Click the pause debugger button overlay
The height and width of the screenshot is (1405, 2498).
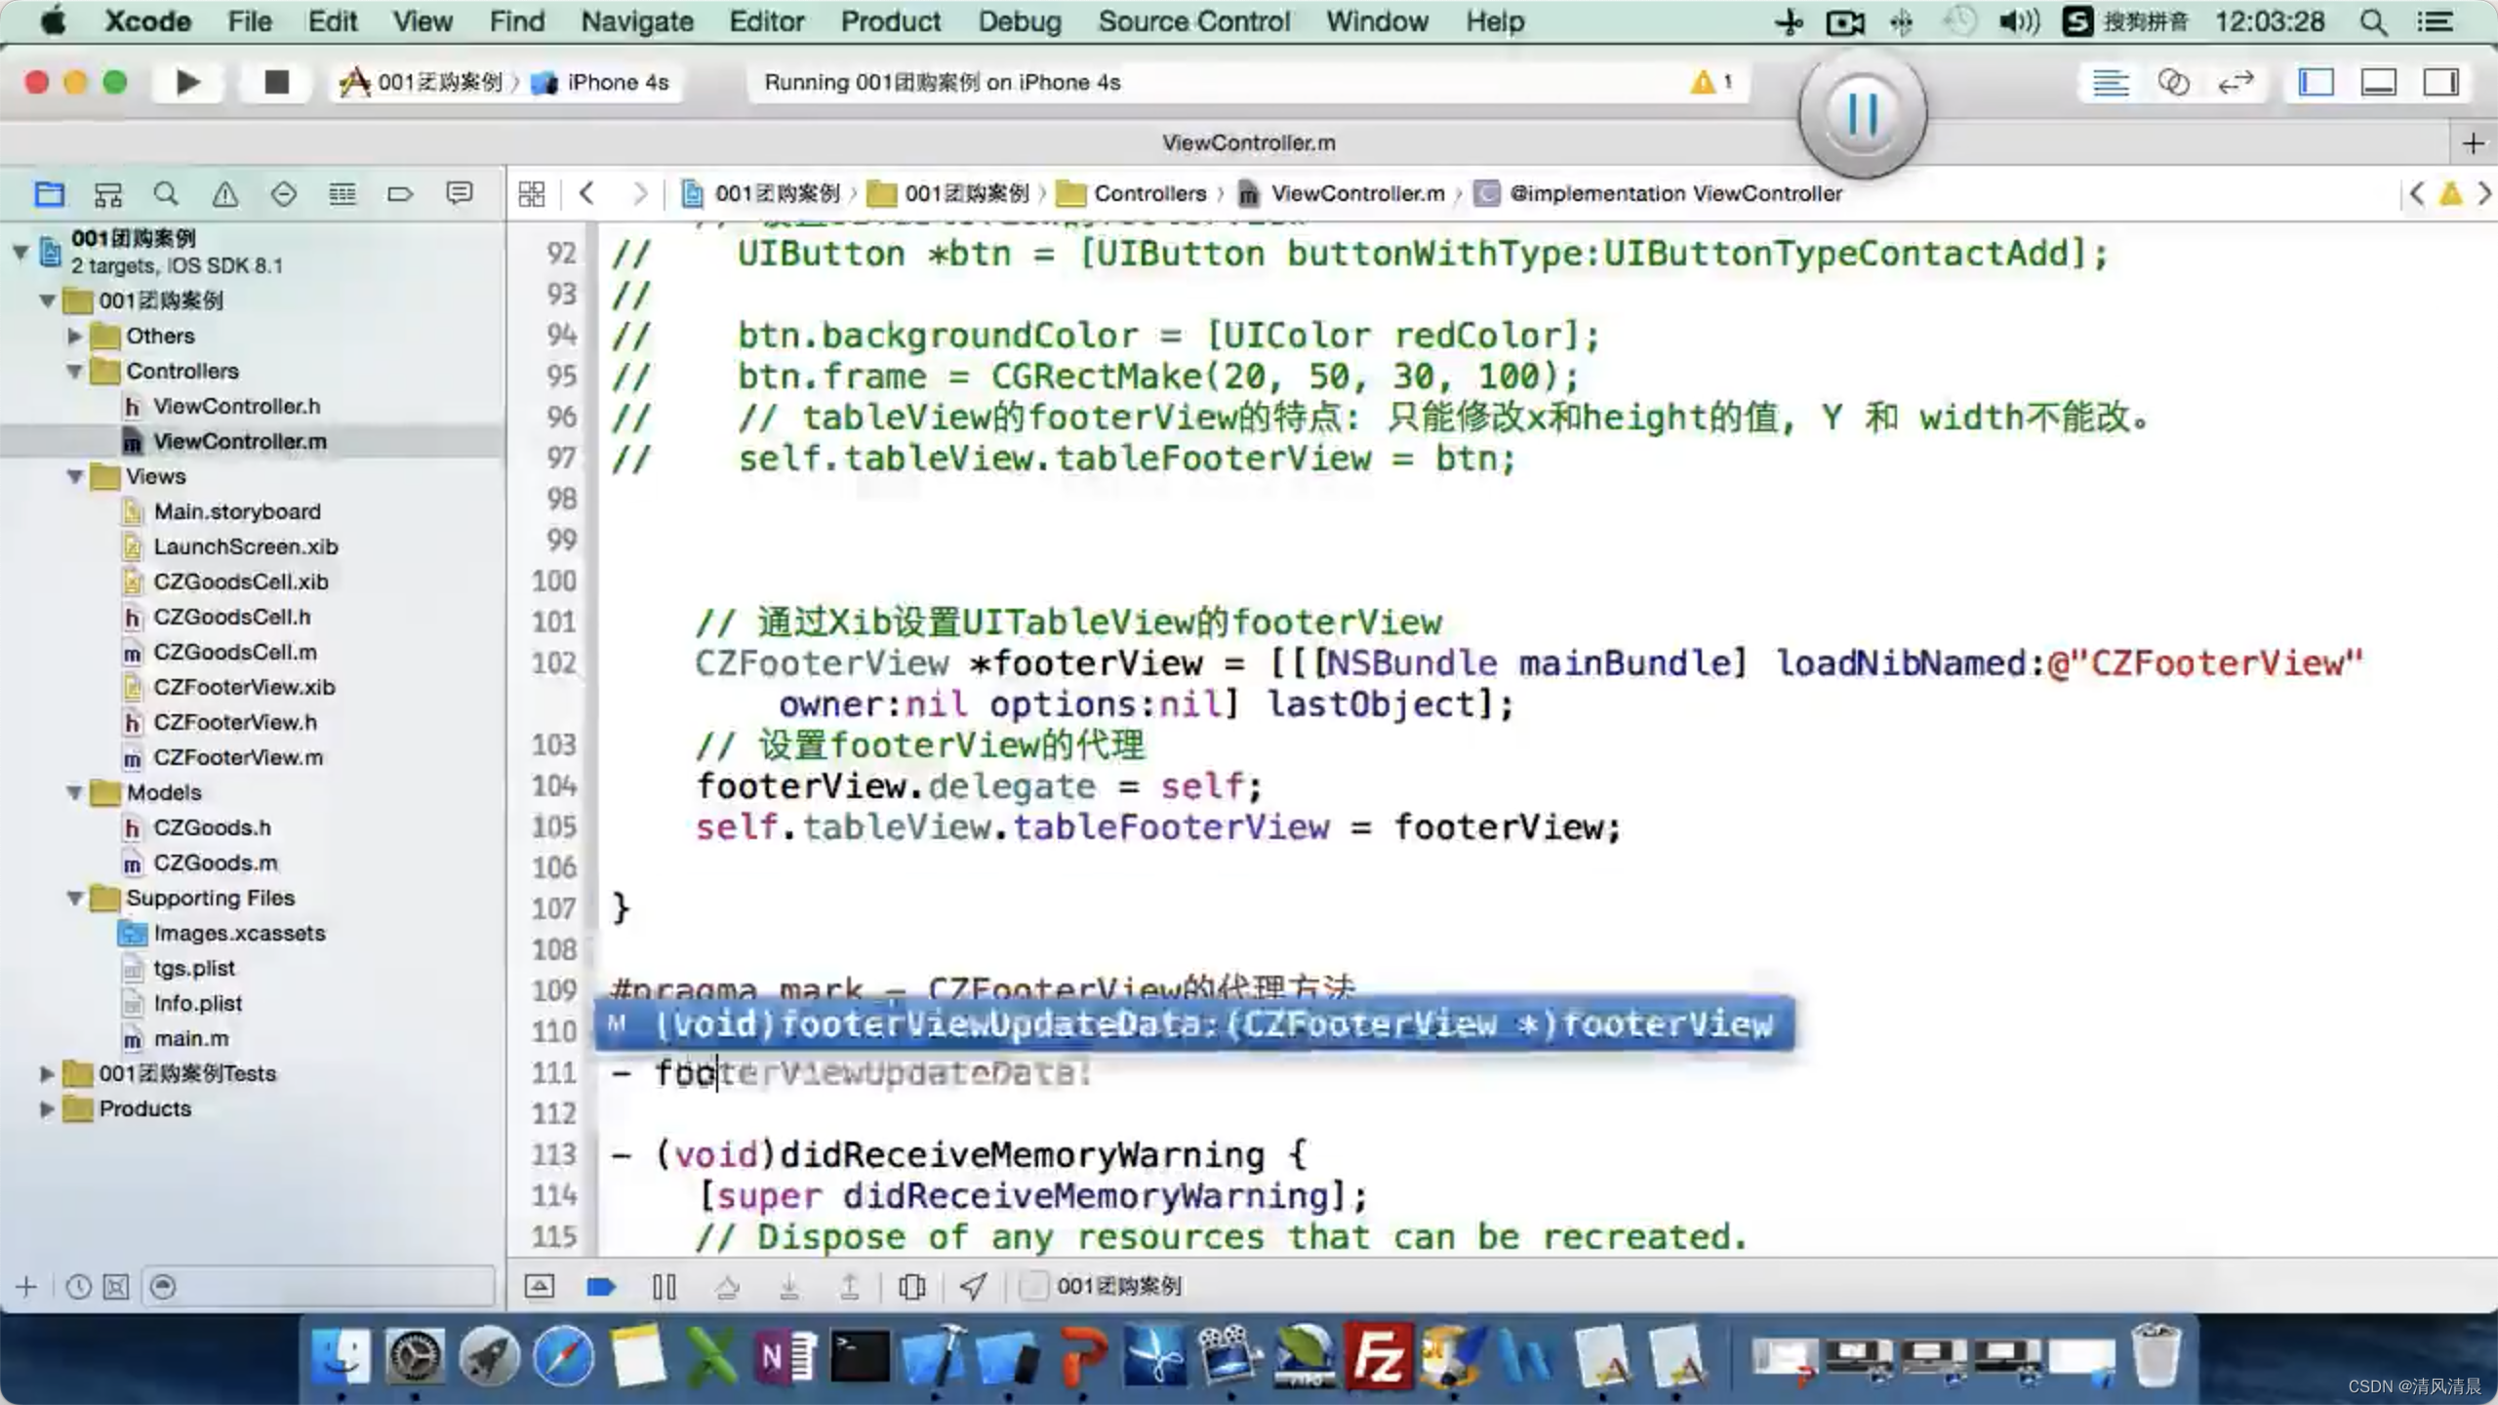click(x=1860, y=113)
